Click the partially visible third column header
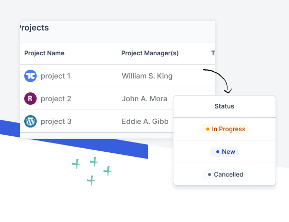289x222 pixels. 213,53
